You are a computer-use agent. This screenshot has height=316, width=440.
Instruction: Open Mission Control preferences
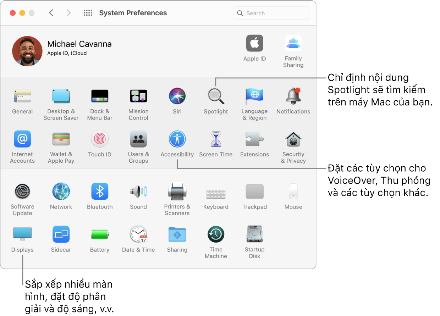tap(138, 96)
